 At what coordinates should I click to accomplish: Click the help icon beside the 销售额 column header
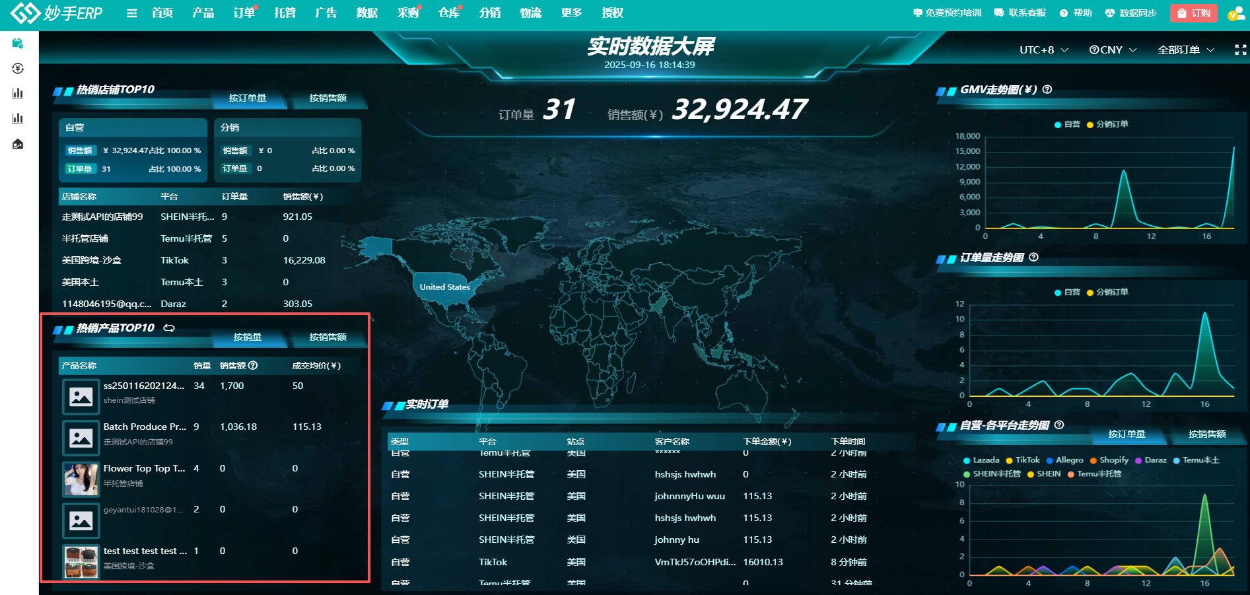[253, 365]
